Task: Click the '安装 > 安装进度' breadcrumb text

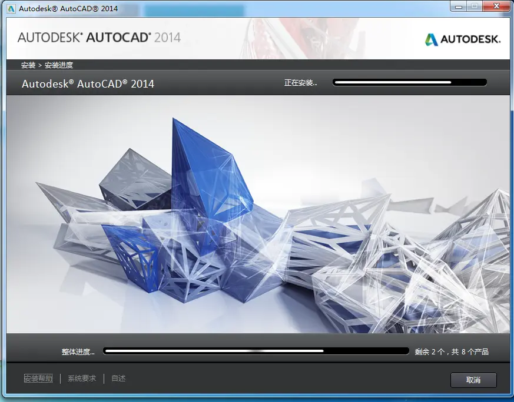Action: [x=47, y=65]
